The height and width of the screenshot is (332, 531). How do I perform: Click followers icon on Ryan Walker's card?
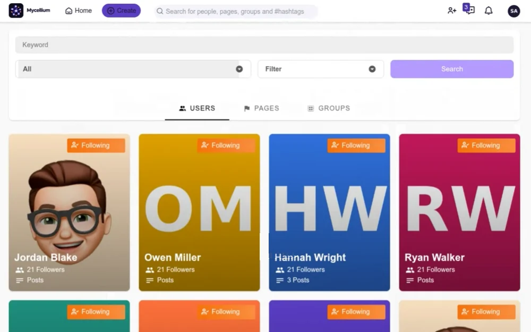coord(410,270)
